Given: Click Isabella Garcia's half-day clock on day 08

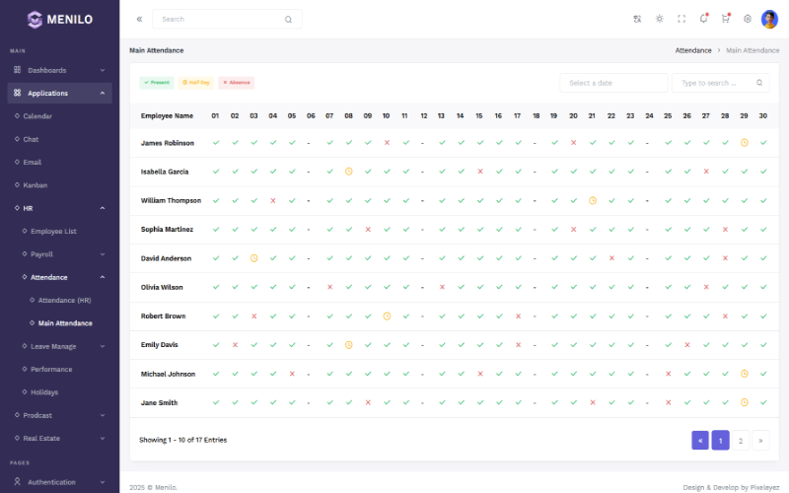Looking at the screenshot, I should coord(349,172).
